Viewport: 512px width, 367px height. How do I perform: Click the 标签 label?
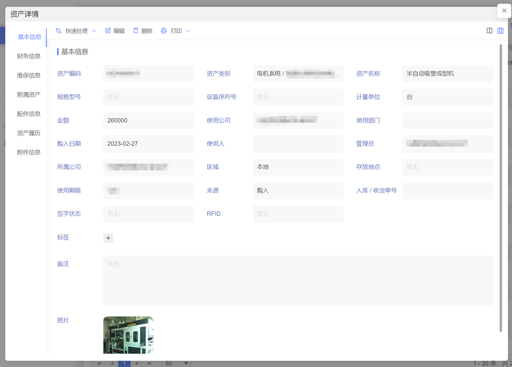(x=63, y=237)
